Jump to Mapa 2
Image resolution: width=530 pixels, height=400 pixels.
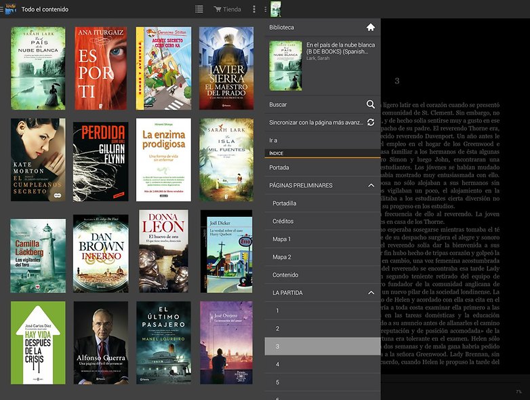tap(323, 257)
